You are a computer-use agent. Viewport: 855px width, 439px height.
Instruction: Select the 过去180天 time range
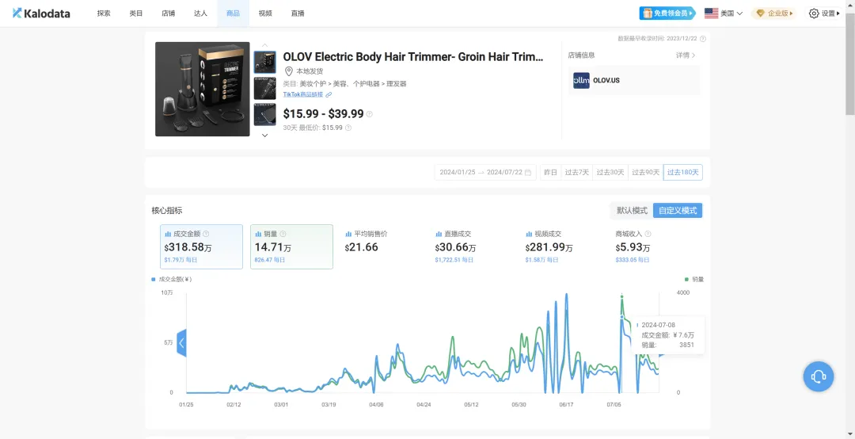682,173
